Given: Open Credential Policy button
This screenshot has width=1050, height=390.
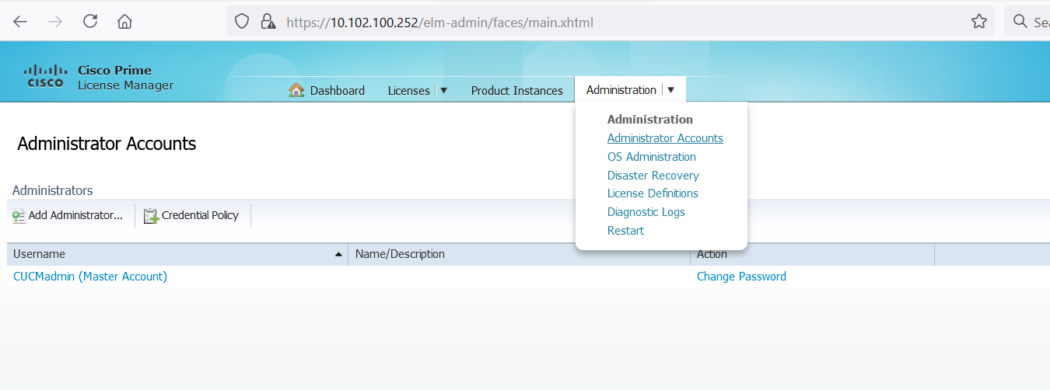Looking at the screenshot, I should point(191,215).
